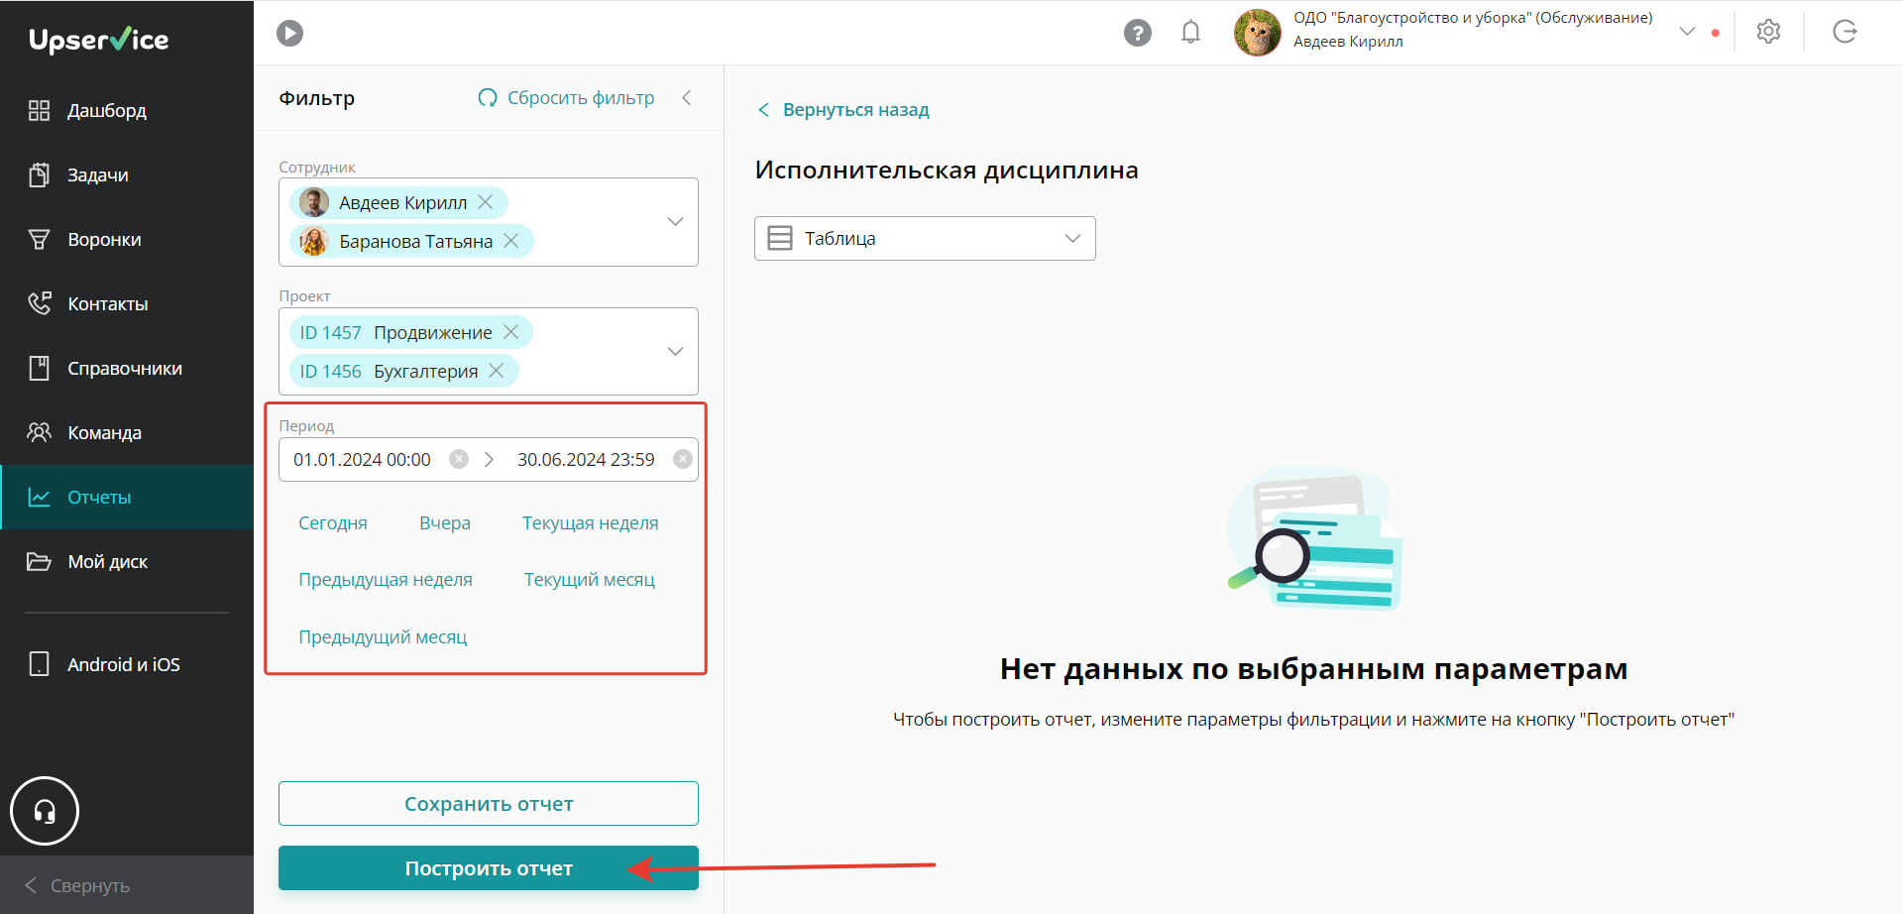Click the end date 30.06.2024 23:59 field
This screenshot has width=1903, height=914.
(586, 459)
